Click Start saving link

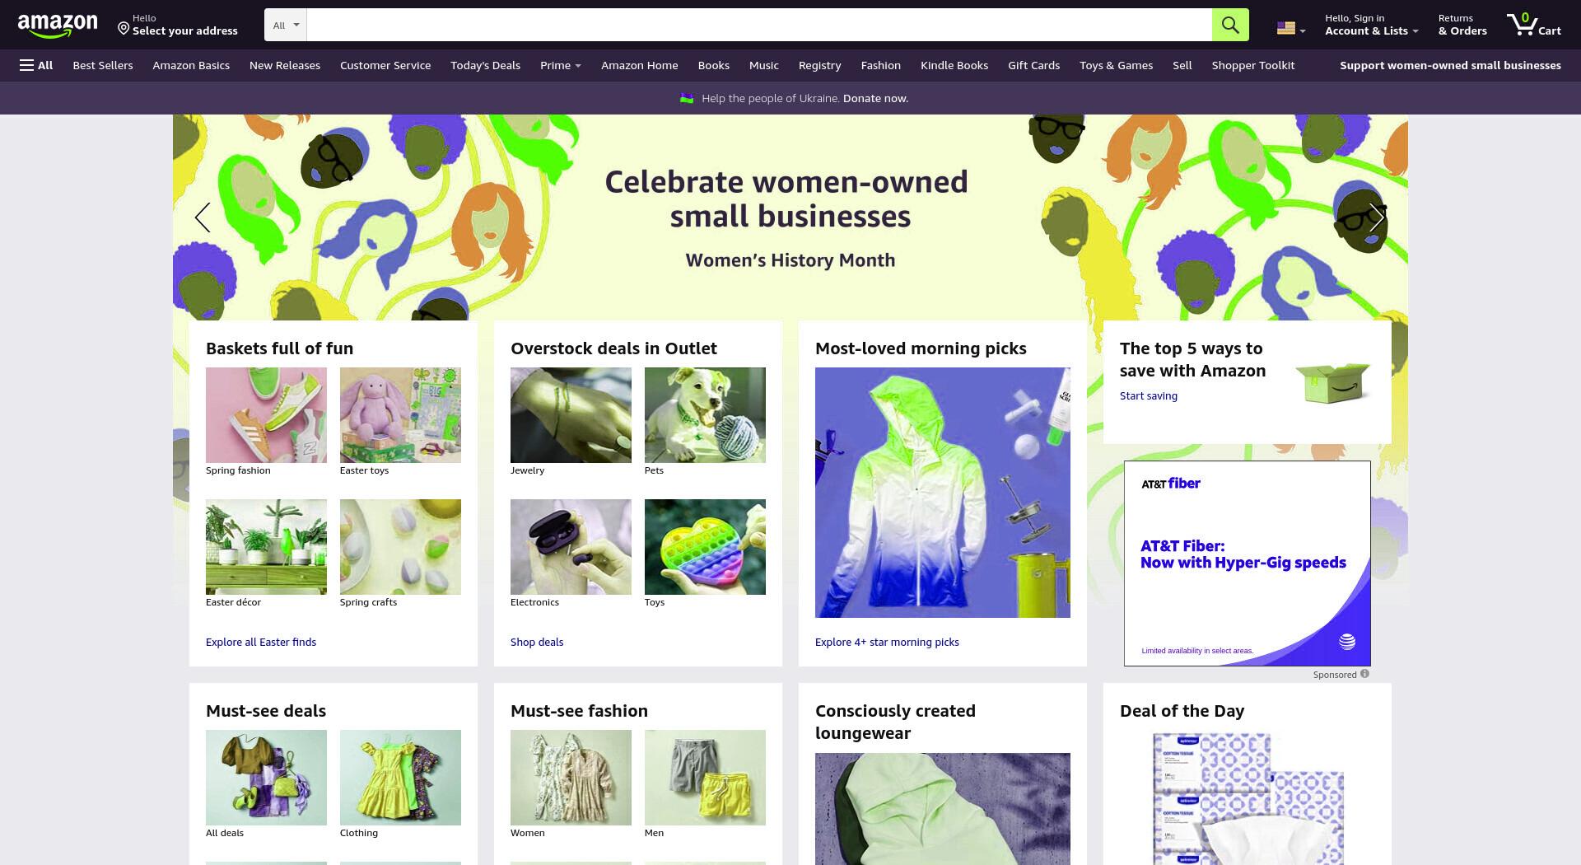[x=1149, y=395]
